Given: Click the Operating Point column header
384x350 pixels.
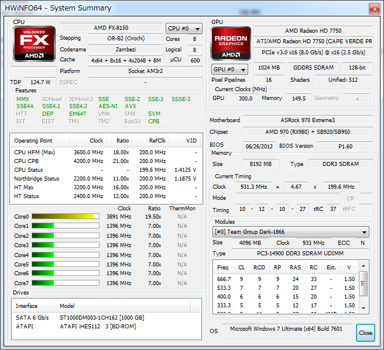Looking at the screenshot, I should [40, 141].
